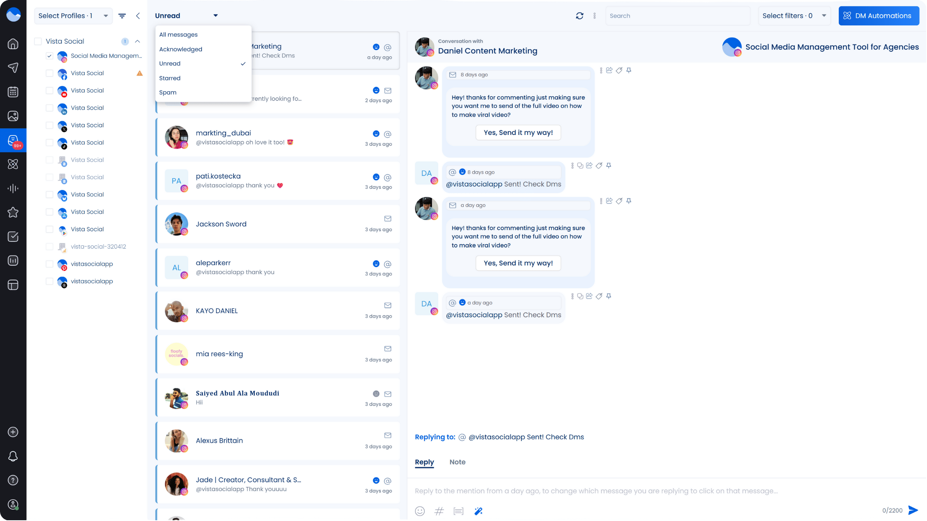Open the AI assistant magic wand icon
This screenshot has height=521, width=927.
(478, 511)
